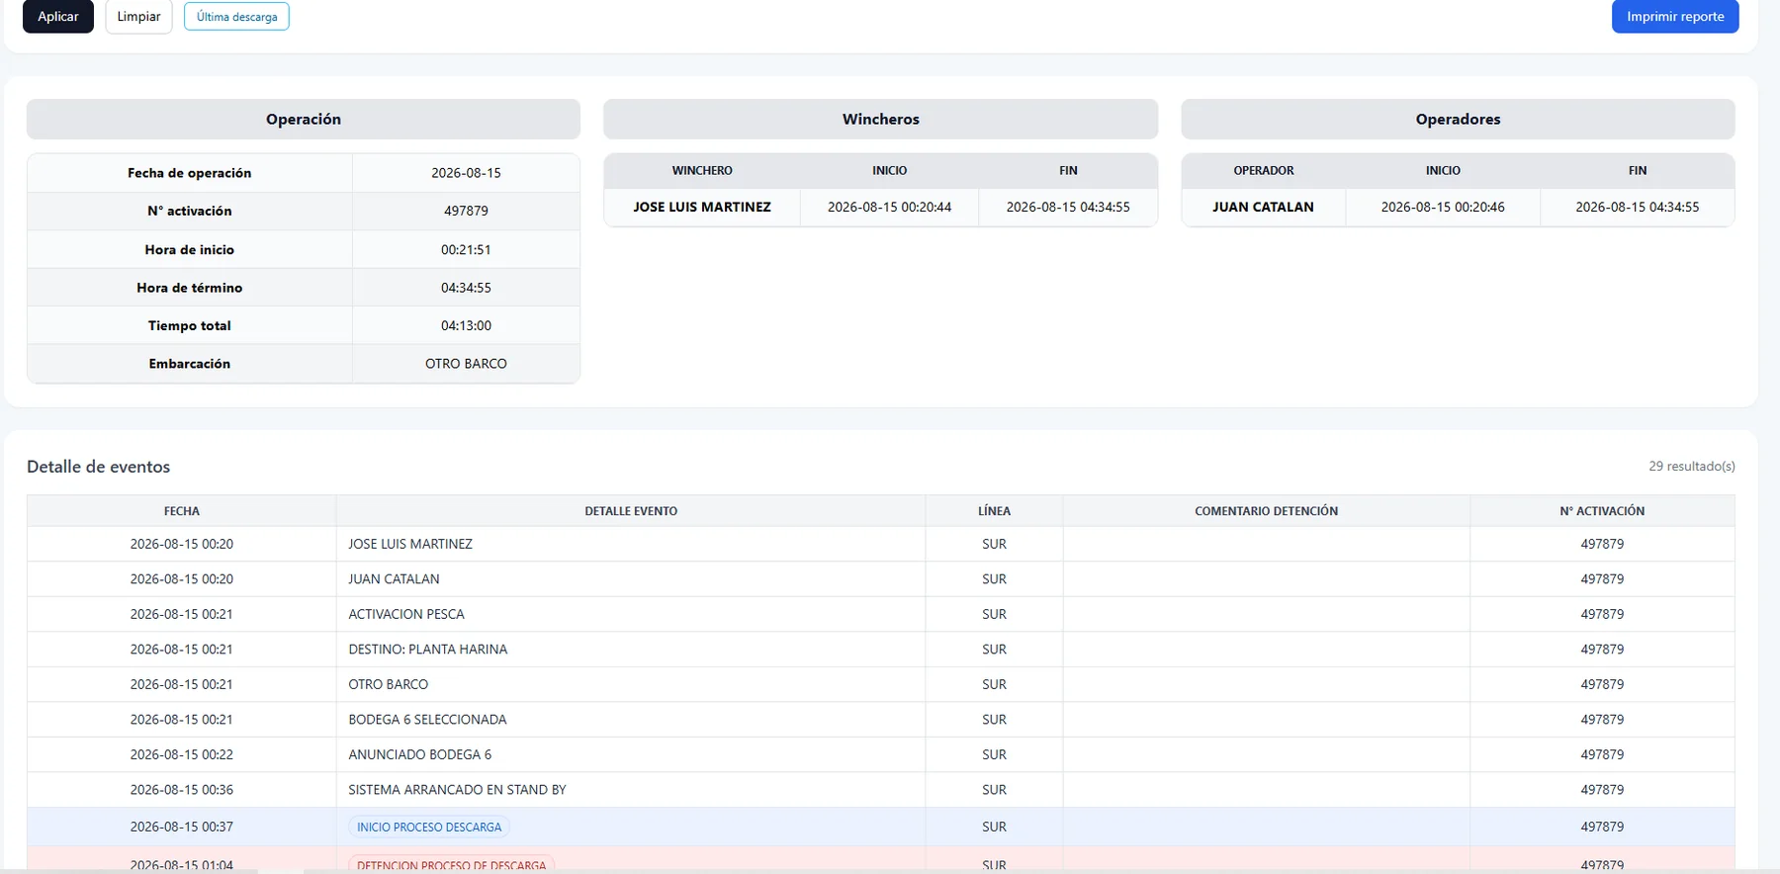Click DETENCION PROCESO DE DESCARGA badge
This screenshot has width=1780, height=874.
point(451,864)
